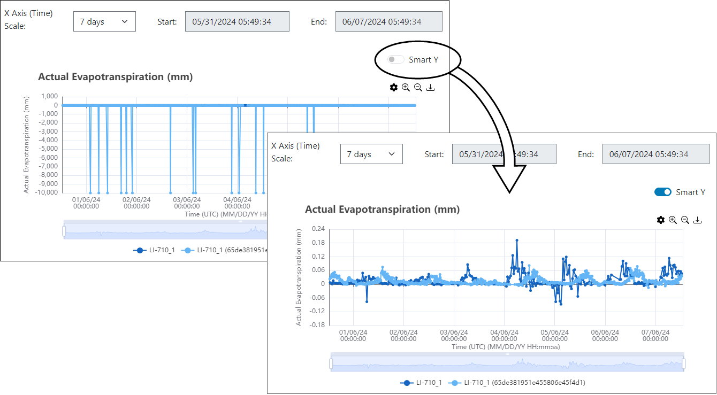The width and height of the screenshot is (717, 395).
Task: Download back window chart data
Action: tap(431, 88)
